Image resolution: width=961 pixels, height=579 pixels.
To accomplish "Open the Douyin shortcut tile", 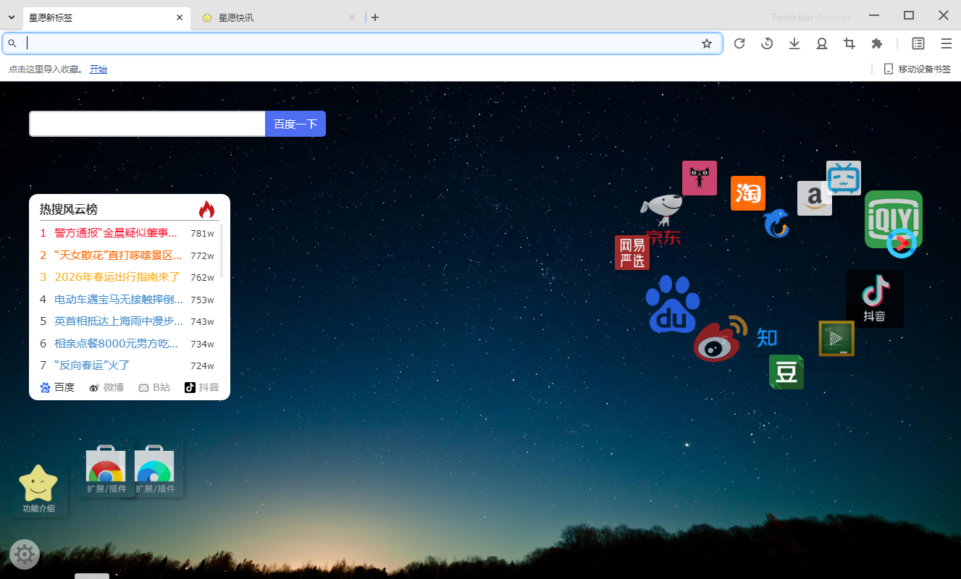I will click(874, 298).
